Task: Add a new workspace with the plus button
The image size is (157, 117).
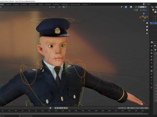Action: (90, 5)
